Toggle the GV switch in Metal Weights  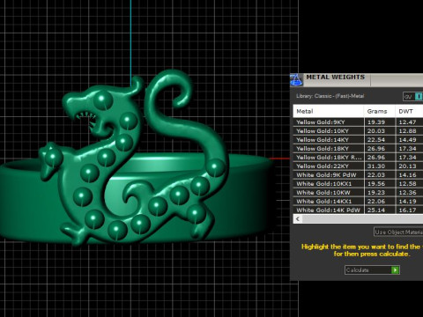(413, 96)
